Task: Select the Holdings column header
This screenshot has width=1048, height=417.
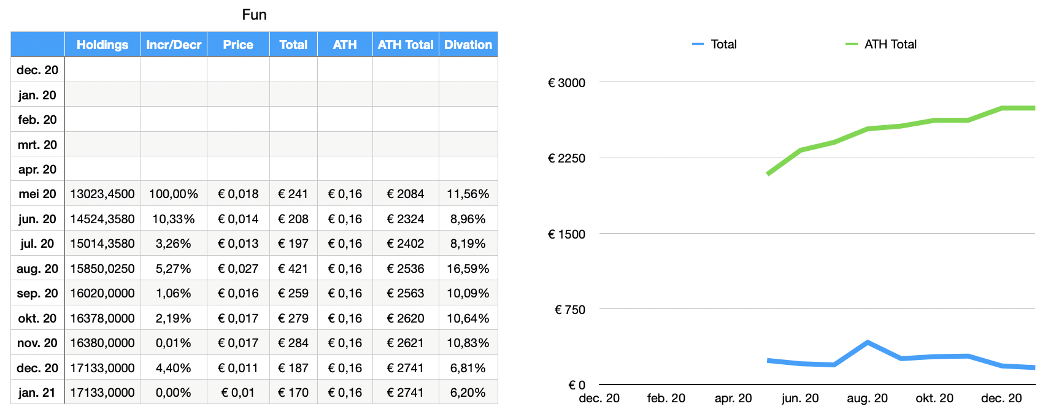Action: click(102, 45)
